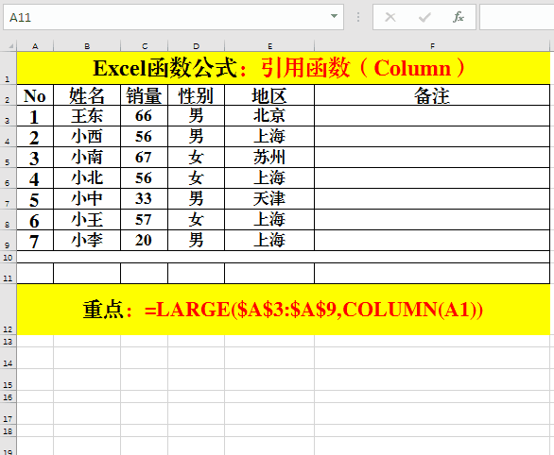Select the name cell '小中'

tap(87, 199)
